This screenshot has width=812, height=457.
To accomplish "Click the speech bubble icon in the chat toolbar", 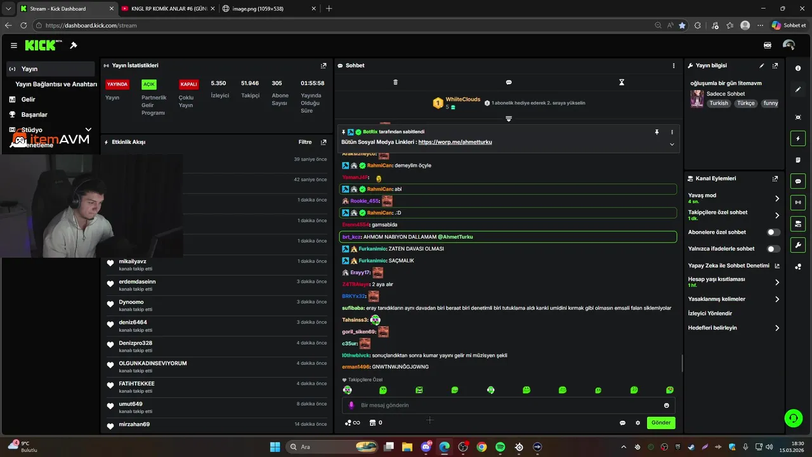I will [x=509, y=83].
